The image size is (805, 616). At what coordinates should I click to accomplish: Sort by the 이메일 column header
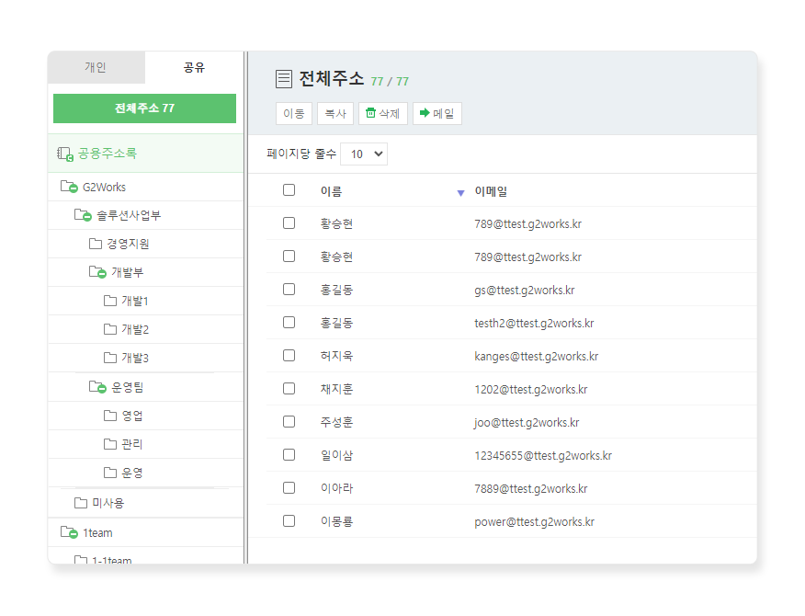pyautogui.click(x=490, y=192)
